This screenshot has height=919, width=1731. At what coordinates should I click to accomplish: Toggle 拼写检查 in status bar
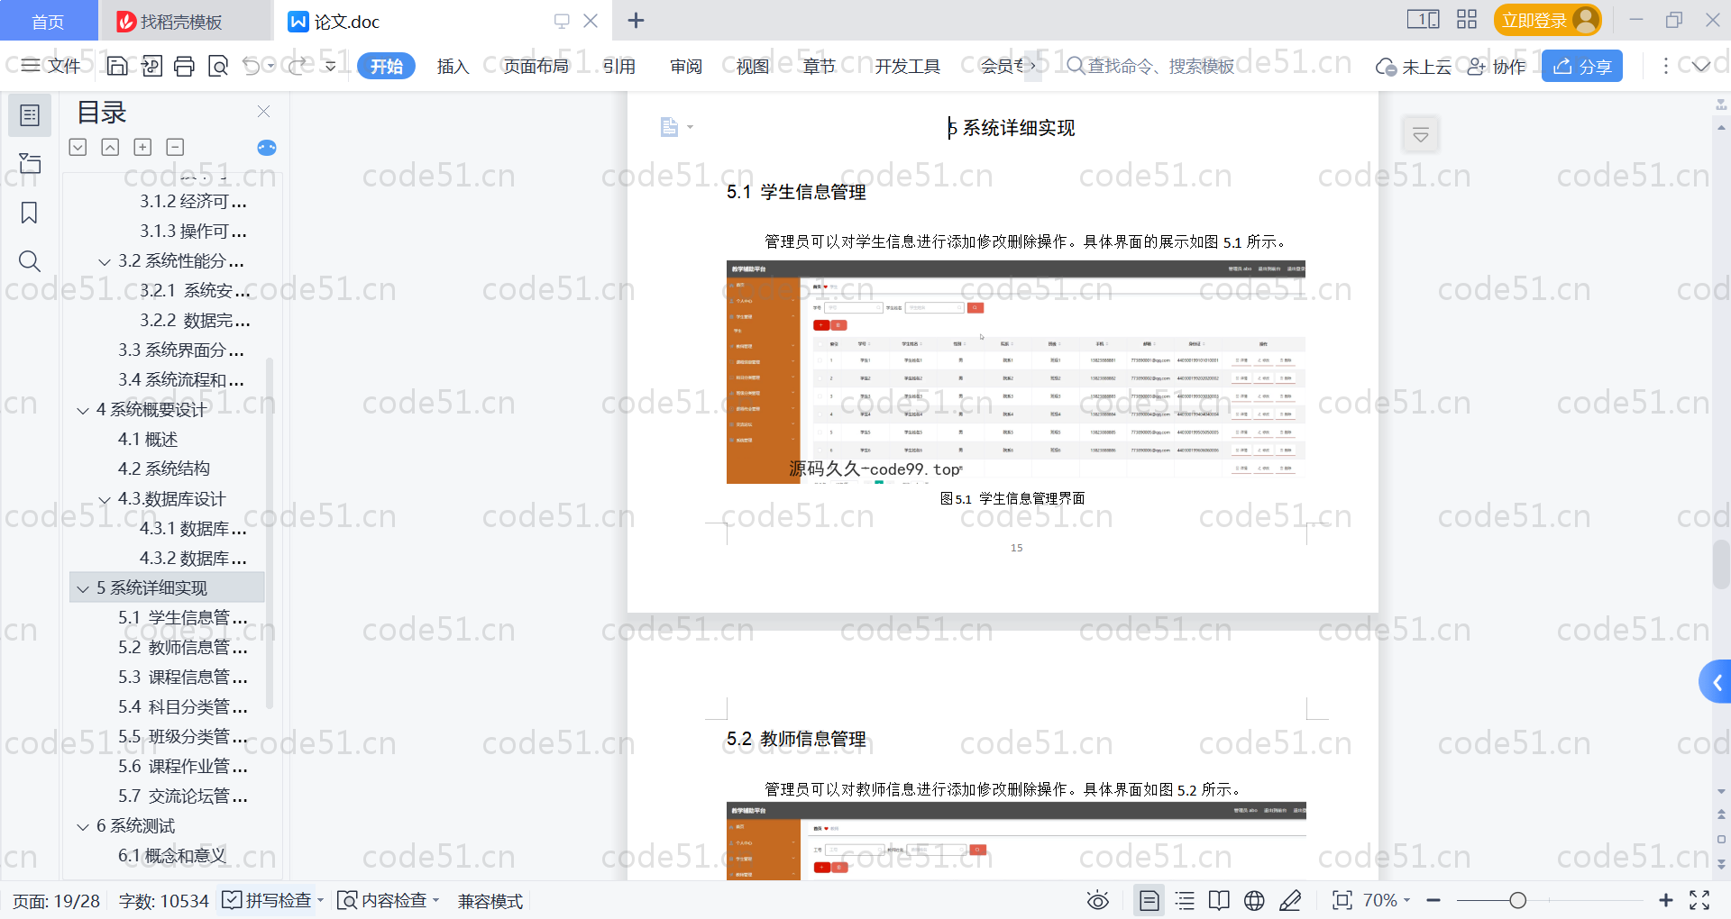pyautogui.click(x=268, y=900)
